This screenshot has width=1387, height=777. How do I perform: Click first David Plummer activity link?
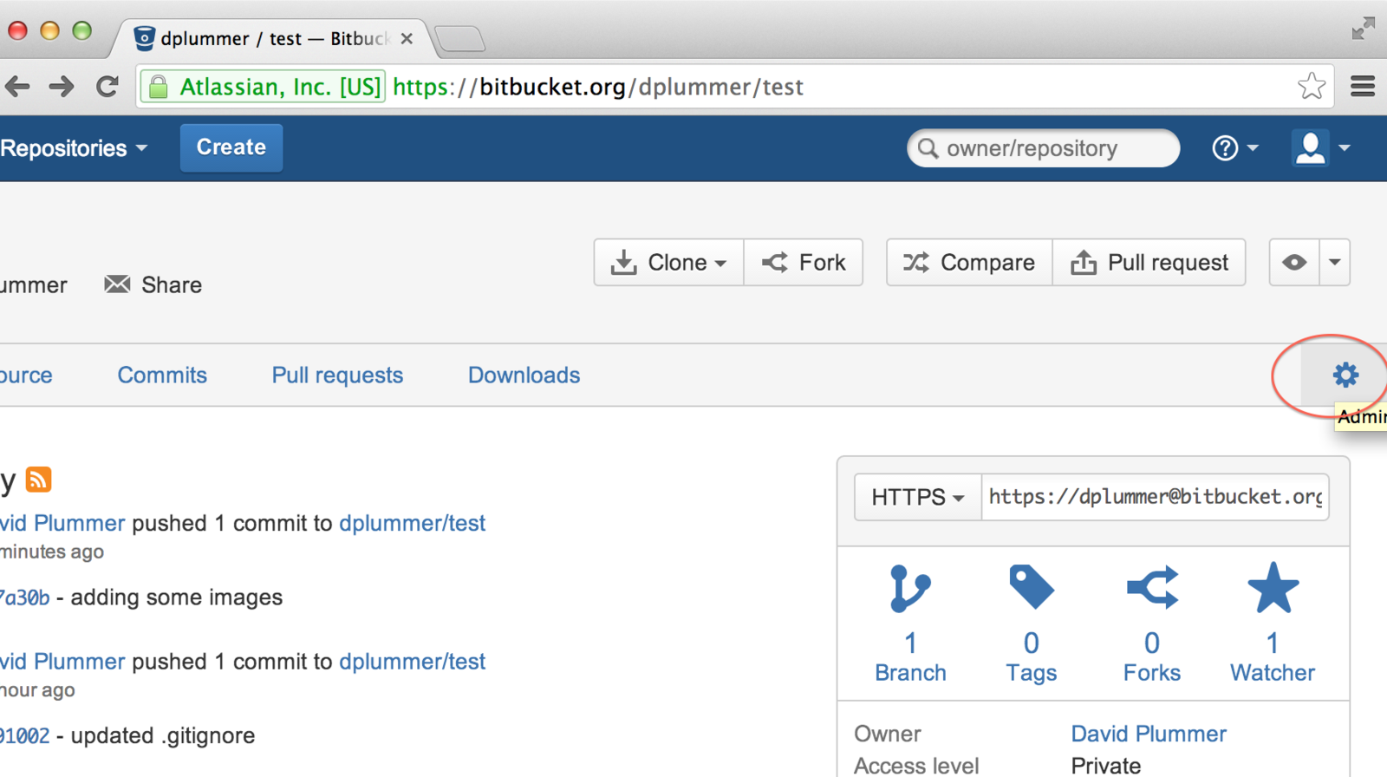(62, 523)
